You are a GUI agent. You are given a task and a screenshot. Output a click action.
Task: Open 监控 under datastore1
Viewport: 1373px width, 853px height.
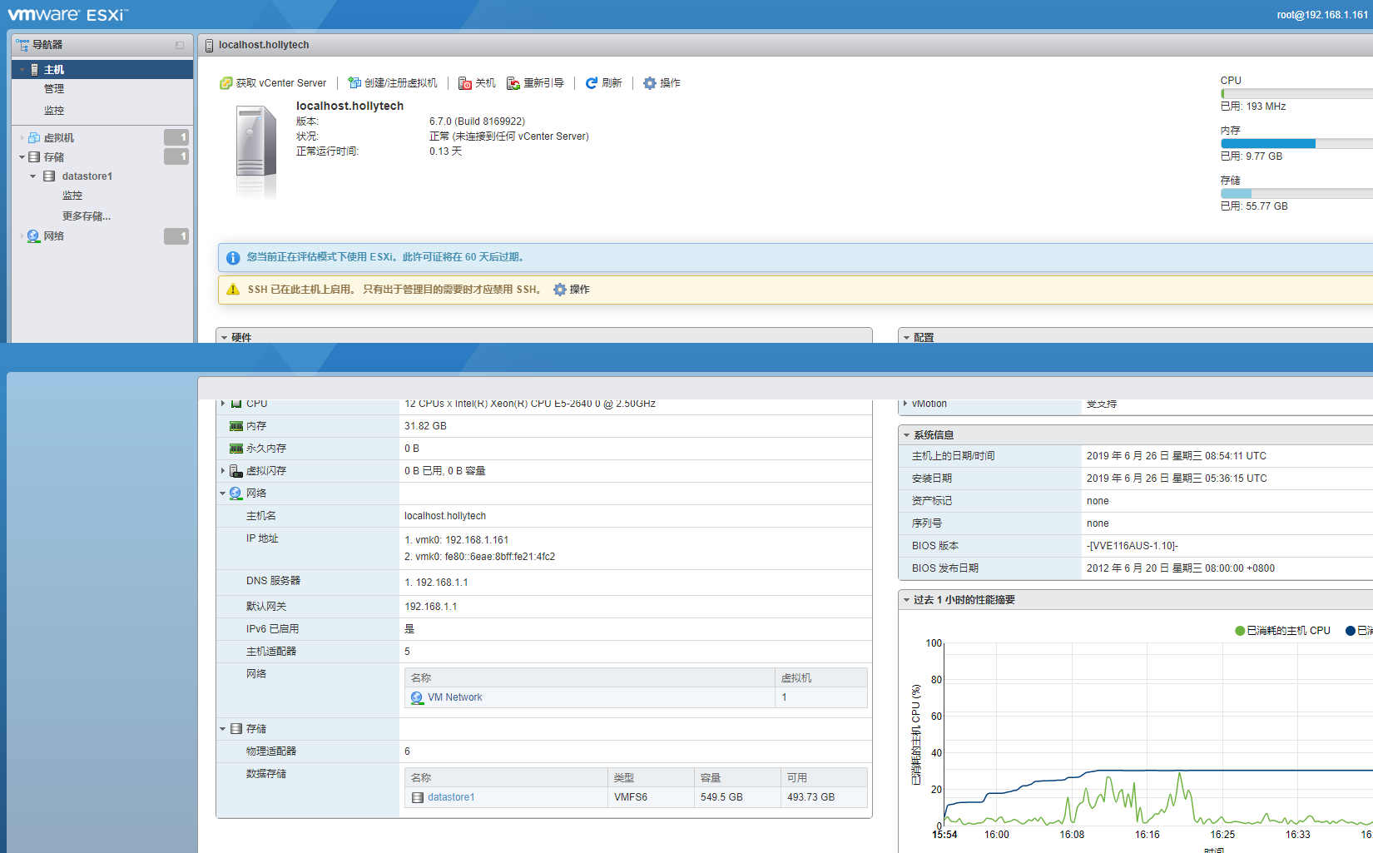(x=72, y=196)
